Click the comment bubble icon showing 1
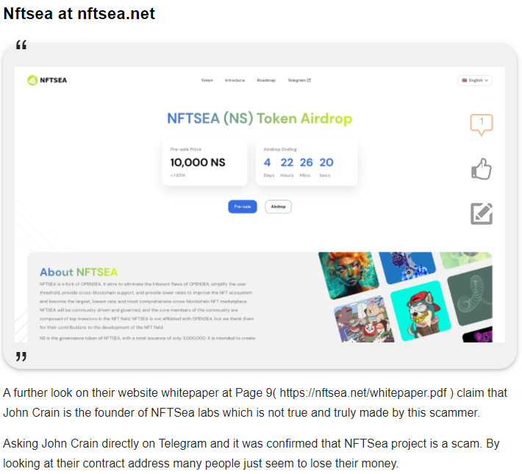The width and height of the screenshot is (522, 474). [x=482, y=125]
